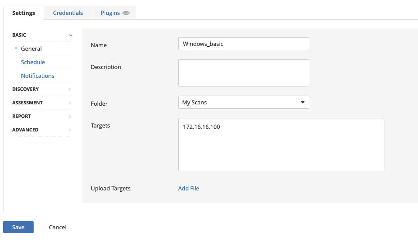Switch to the Credentials tab
The width and height of the screenshot is (418, 245).
click(68, 13)
